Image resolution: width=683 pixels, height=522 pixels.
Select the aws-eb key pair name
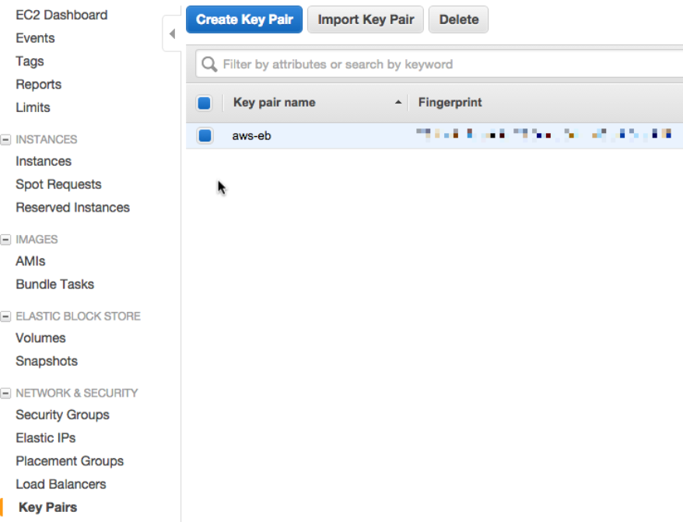251,135
